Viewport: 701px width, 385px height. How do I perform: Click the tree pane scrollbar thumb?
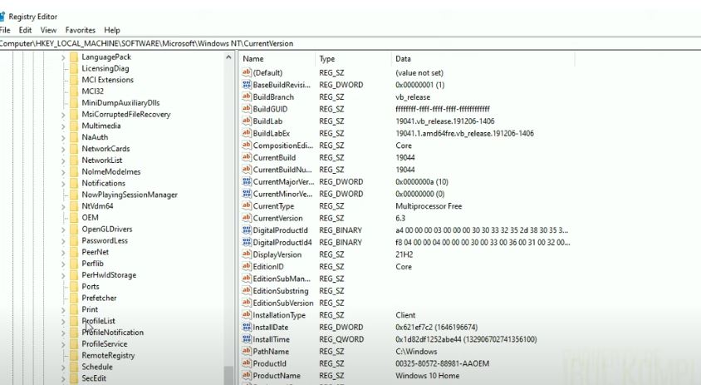(228, 376)
